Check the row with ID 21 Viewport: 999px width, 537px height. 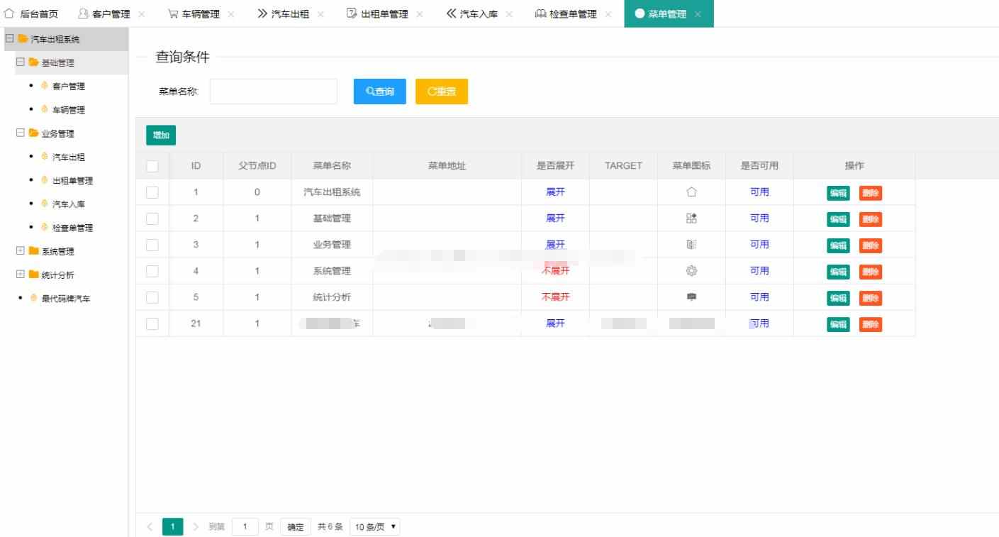[152, 323]
